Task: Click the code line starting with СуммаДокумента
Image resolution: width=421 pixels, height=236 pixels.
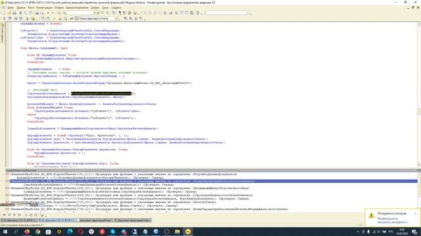Action: coord(93,128)
